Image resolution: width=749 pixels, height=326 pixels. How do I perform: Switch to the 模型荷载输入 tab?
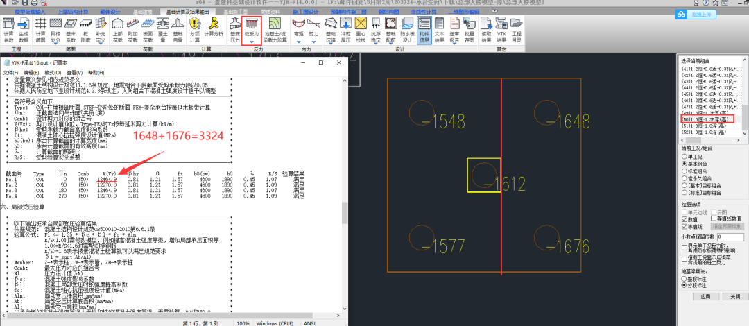click(x=30, y=11)
